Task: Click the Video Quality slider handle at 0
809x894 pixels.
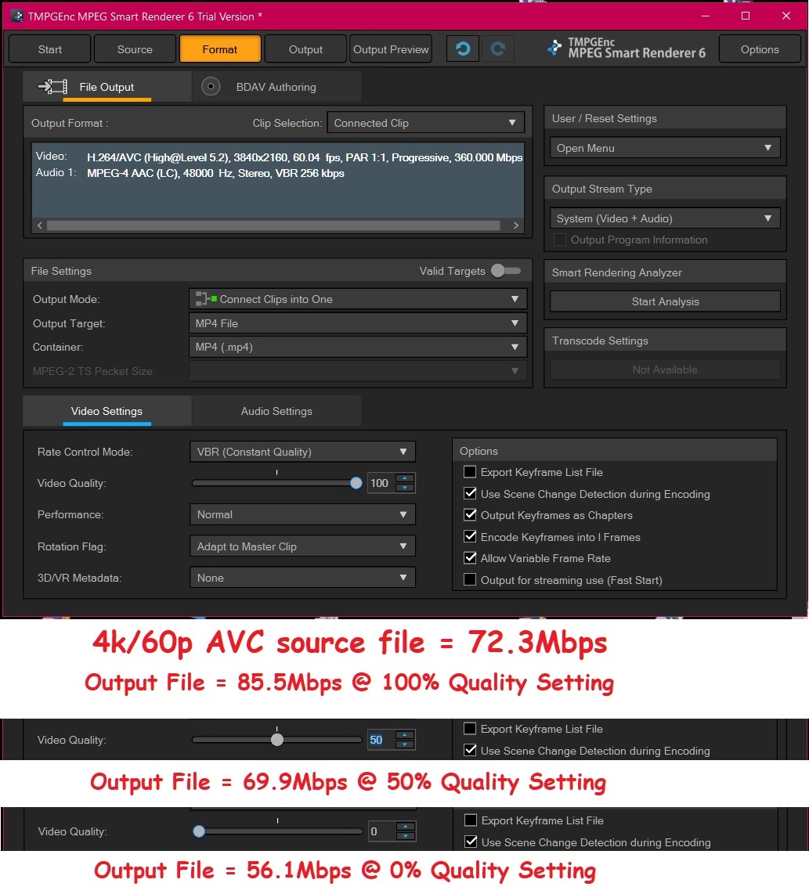Action: (x=199, y=831)
